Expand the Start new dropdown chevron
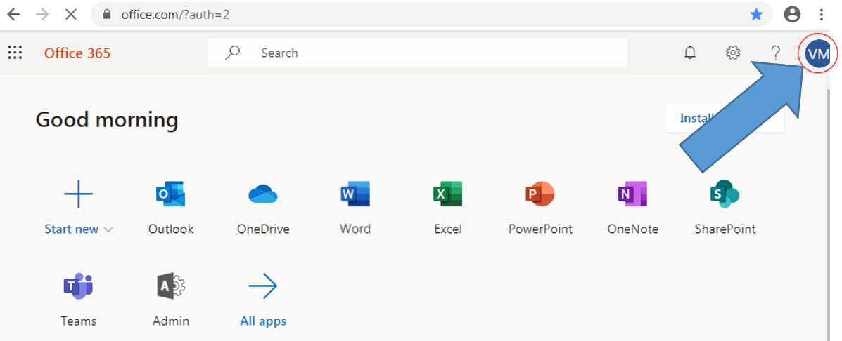The height and width of the screenshot is (341, 842). pos(108,229)
